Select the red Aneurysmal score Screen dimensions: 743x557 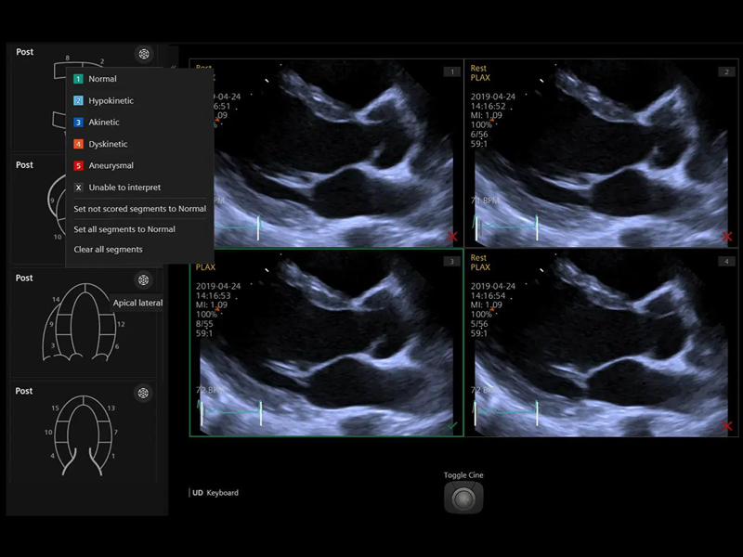pyautogui.click(x=111, y=165)
